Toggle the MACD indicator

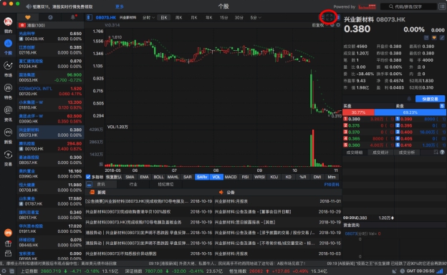pos(231,177)
